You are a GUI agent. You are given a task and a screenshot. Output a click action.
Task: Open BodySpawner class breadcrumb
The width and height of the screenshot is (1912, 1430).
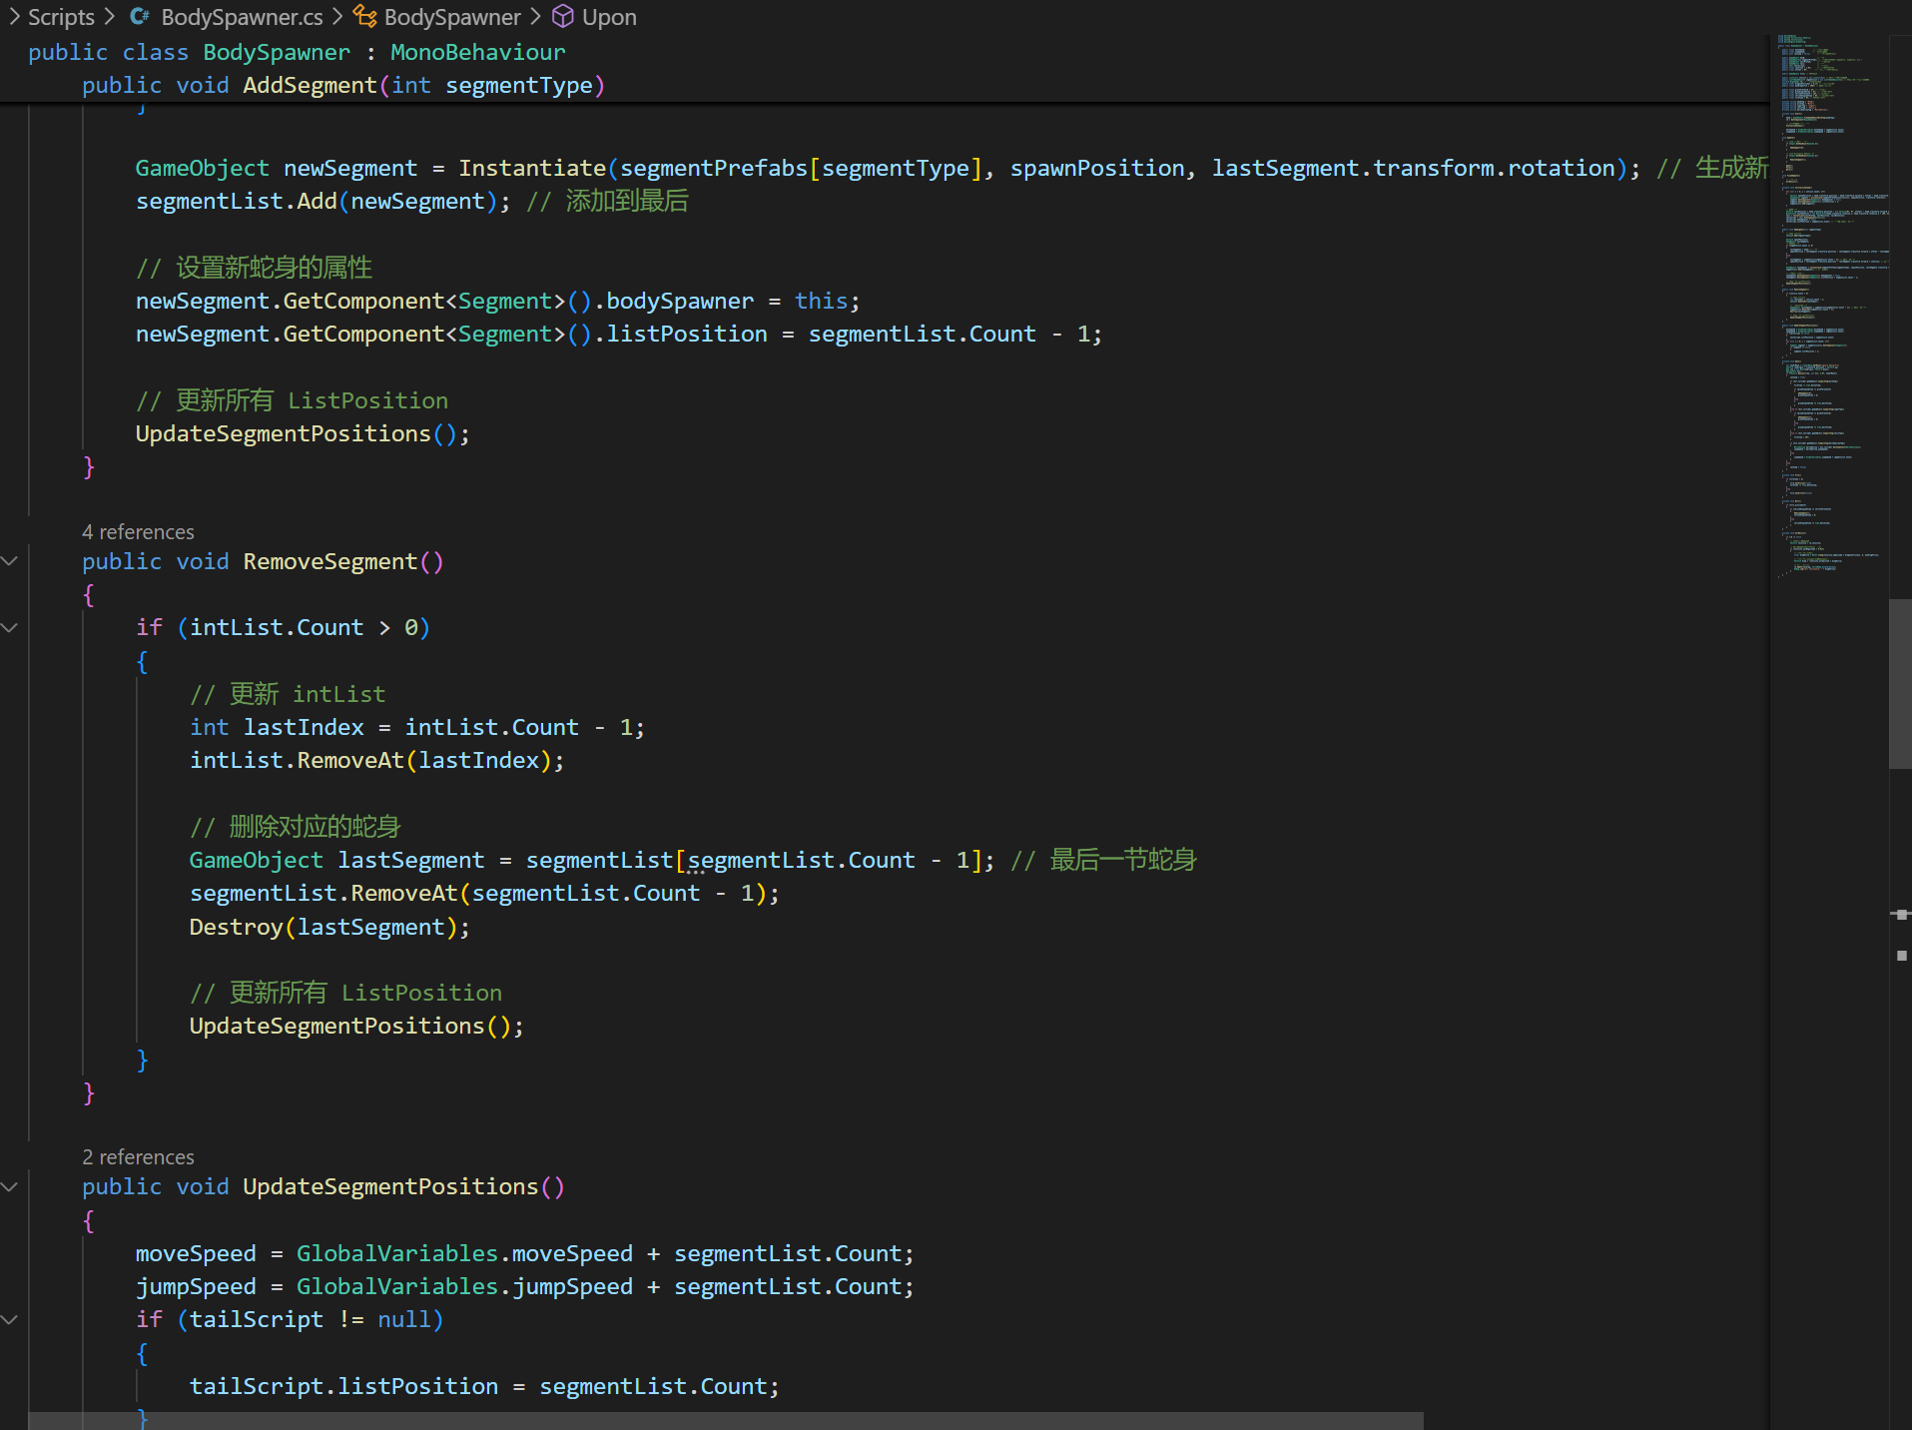pos(452,17)
